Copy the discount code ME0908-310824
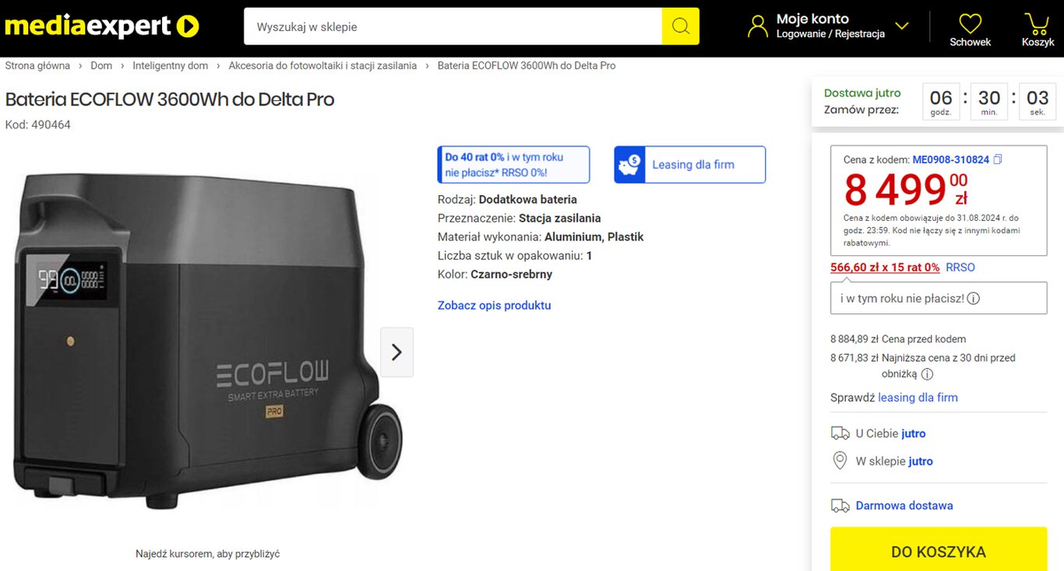Screen dimensions: 1064x571 [x=998, y=159]
